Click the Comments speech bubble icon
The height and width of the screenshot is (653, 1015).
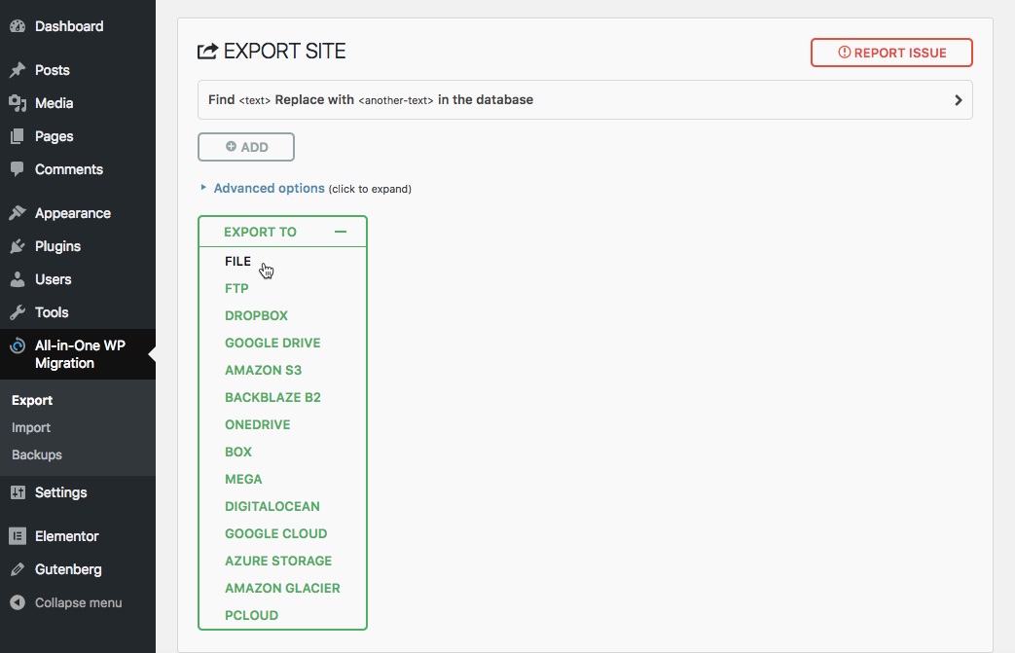click(x=18, y=169)
